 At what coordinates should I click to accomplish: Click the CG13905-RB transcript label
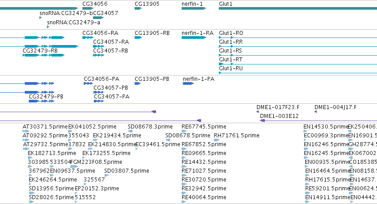pos(152,33)
